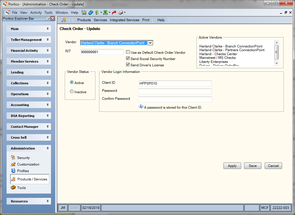Select Products / Services in the sidebar
Viewport: 295px width, 215px height.
click(x=30, y=179)
